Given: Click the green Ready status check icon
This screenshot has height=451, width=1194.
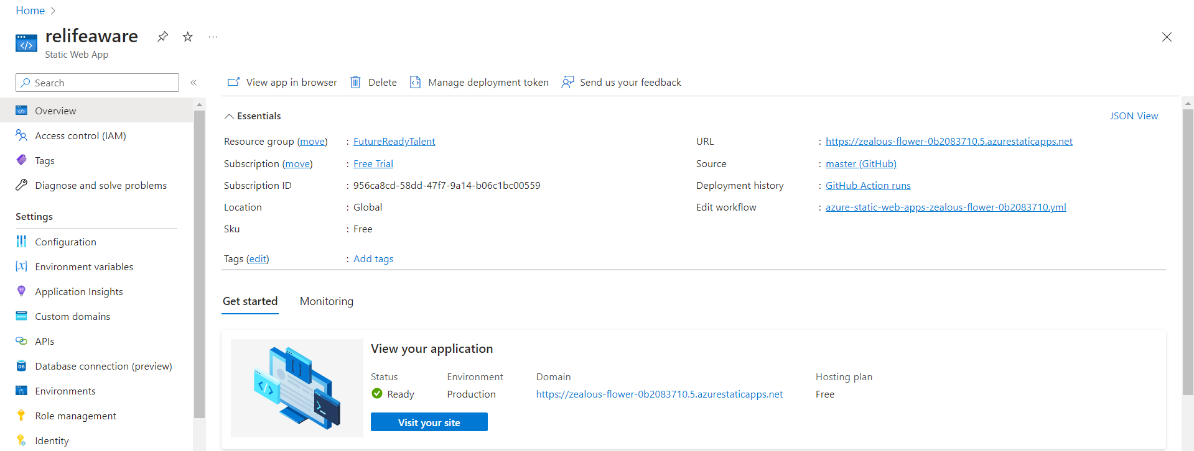Looking at the screenshot, I should pos(377,393).
